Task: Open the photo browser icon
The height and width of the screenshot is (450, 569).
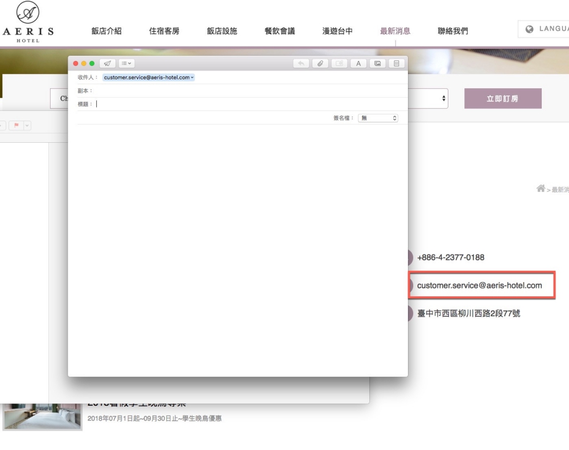Action: point(377,64)
